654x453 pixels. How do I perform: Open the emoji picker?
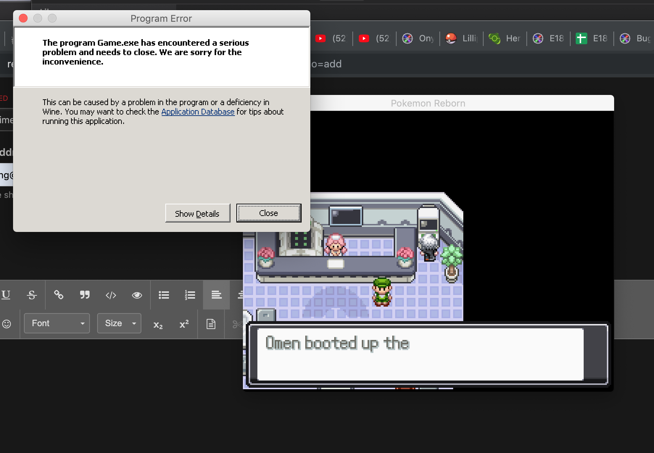(x=7, y=324)
